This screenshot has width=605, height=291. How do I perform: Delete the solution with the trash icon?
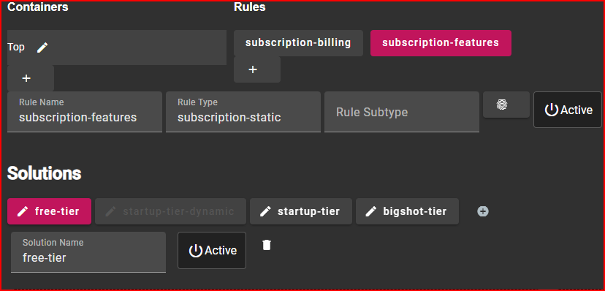tap(267, 245)
